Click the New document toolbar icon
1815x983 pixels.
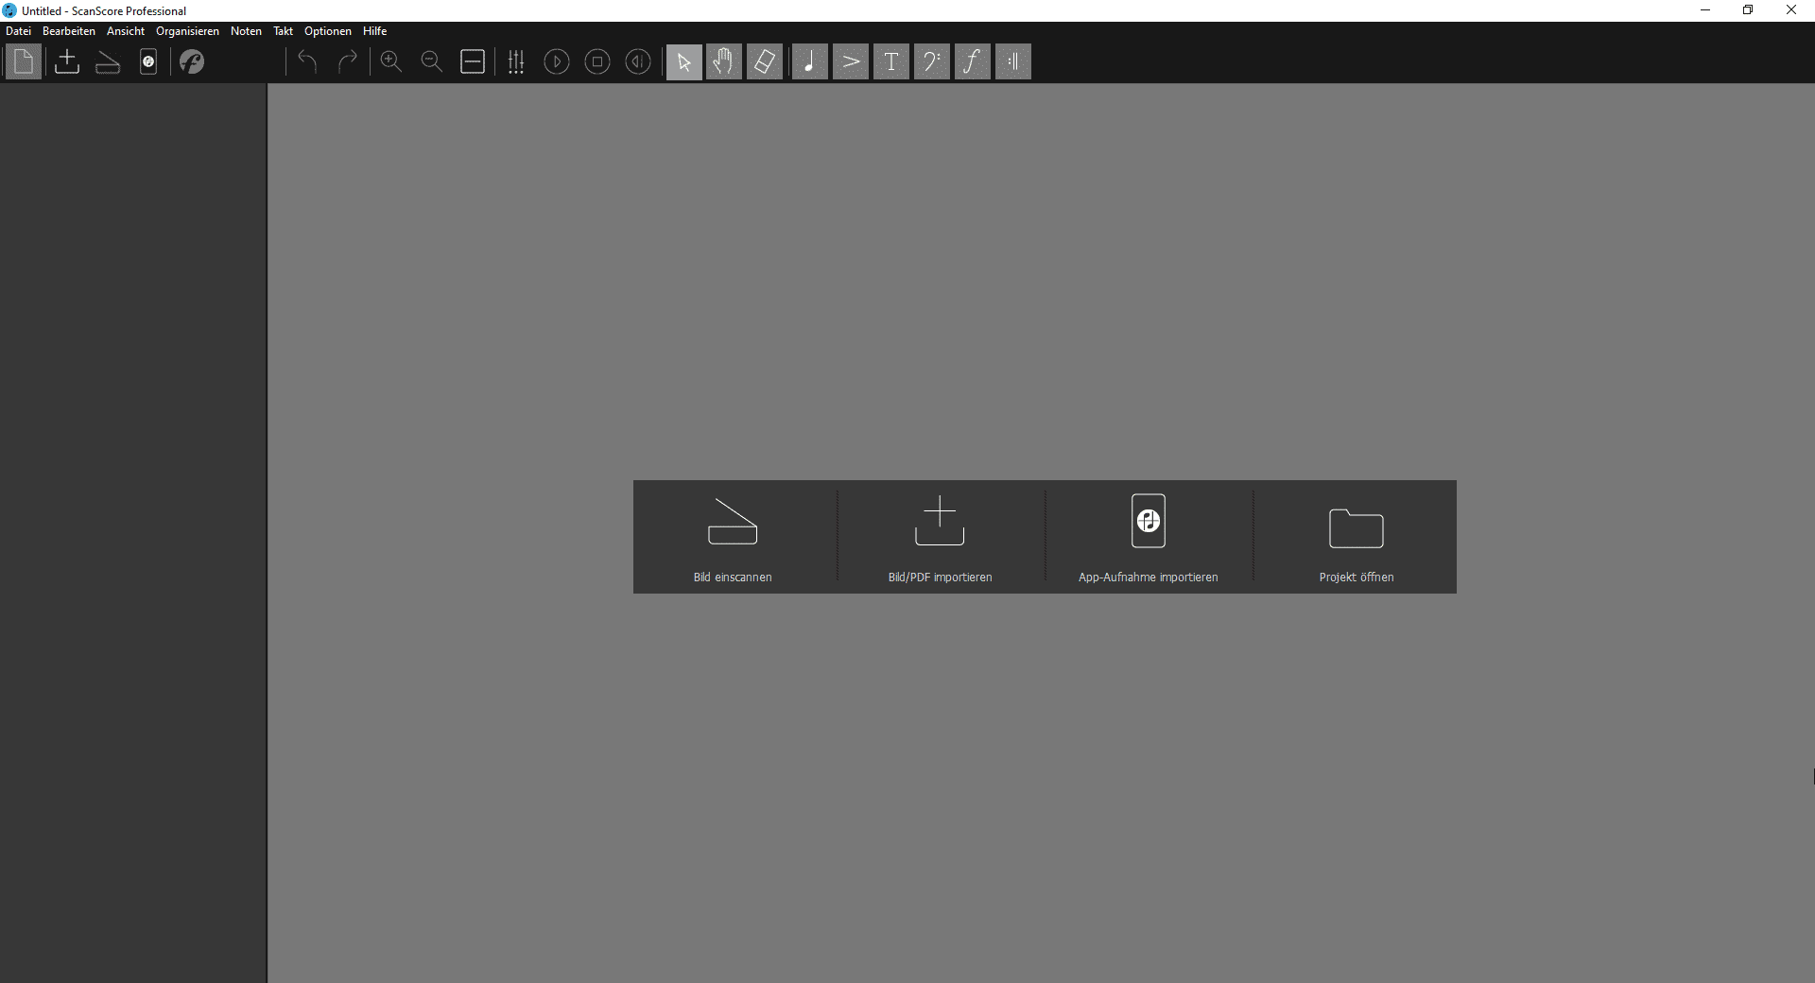click(24, 62)
